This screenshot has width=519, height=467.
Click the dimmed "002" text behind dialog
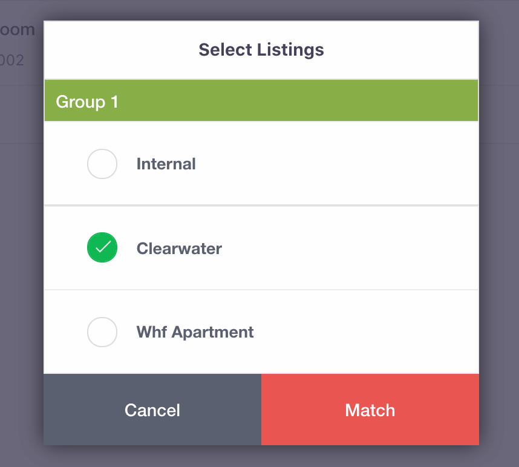12,60
